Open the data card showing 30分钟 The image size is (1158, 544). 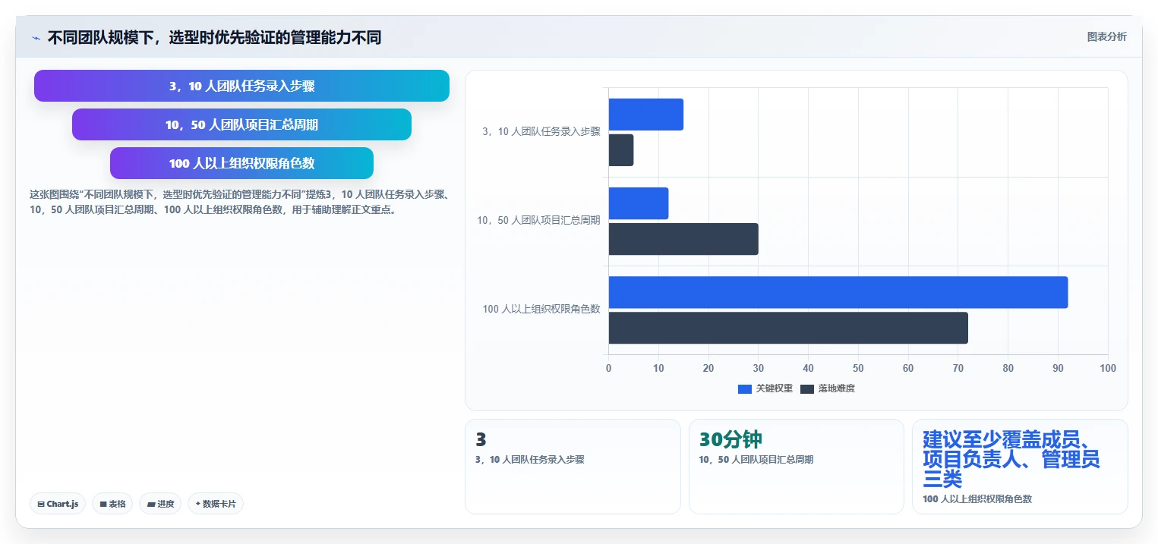coord(797,467)
